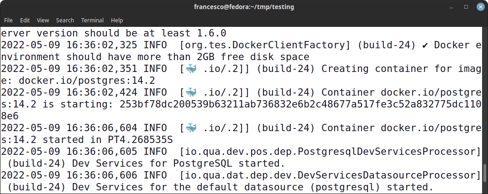Click the francesco@fedora title bar text
Image resolution: width=488 pixels, height=194 pixels.
tap(244, 7)
